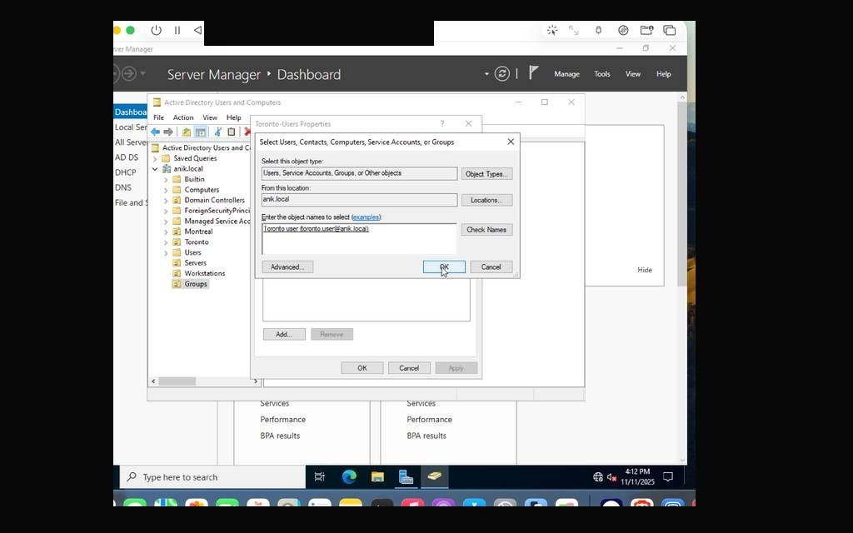Cancel the Select Users dialog
The width and height of the screenshot is (853, 533).
491,267
